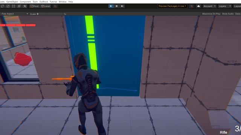Toggle the grid snapping icon
This screenshot has height=135, width=241.
pos(55,6)
